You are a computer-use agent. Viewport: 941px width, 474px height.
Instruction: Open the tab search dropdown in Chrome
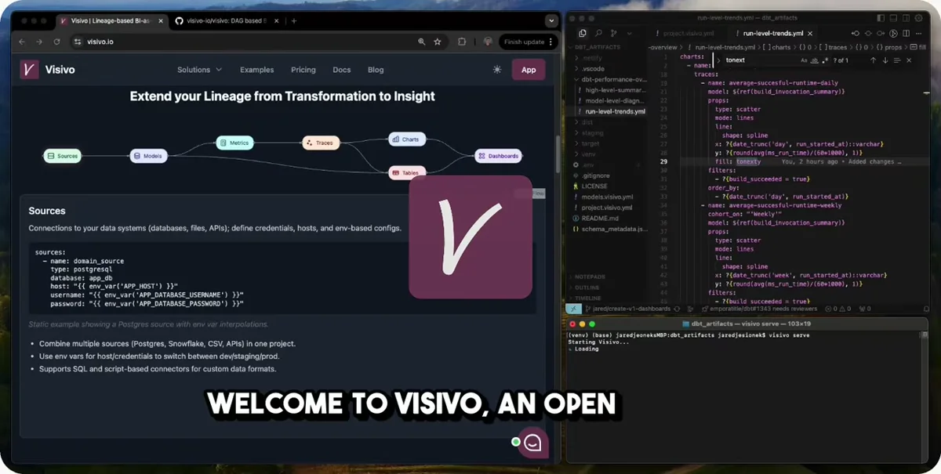(x=551, y=21)
